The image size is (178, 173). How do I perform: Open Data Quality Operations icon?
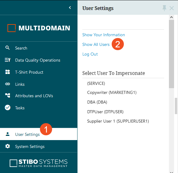point(8,60)
